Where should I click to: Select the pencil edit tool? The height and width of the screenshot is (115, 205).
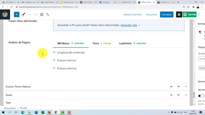coord(23,14)
